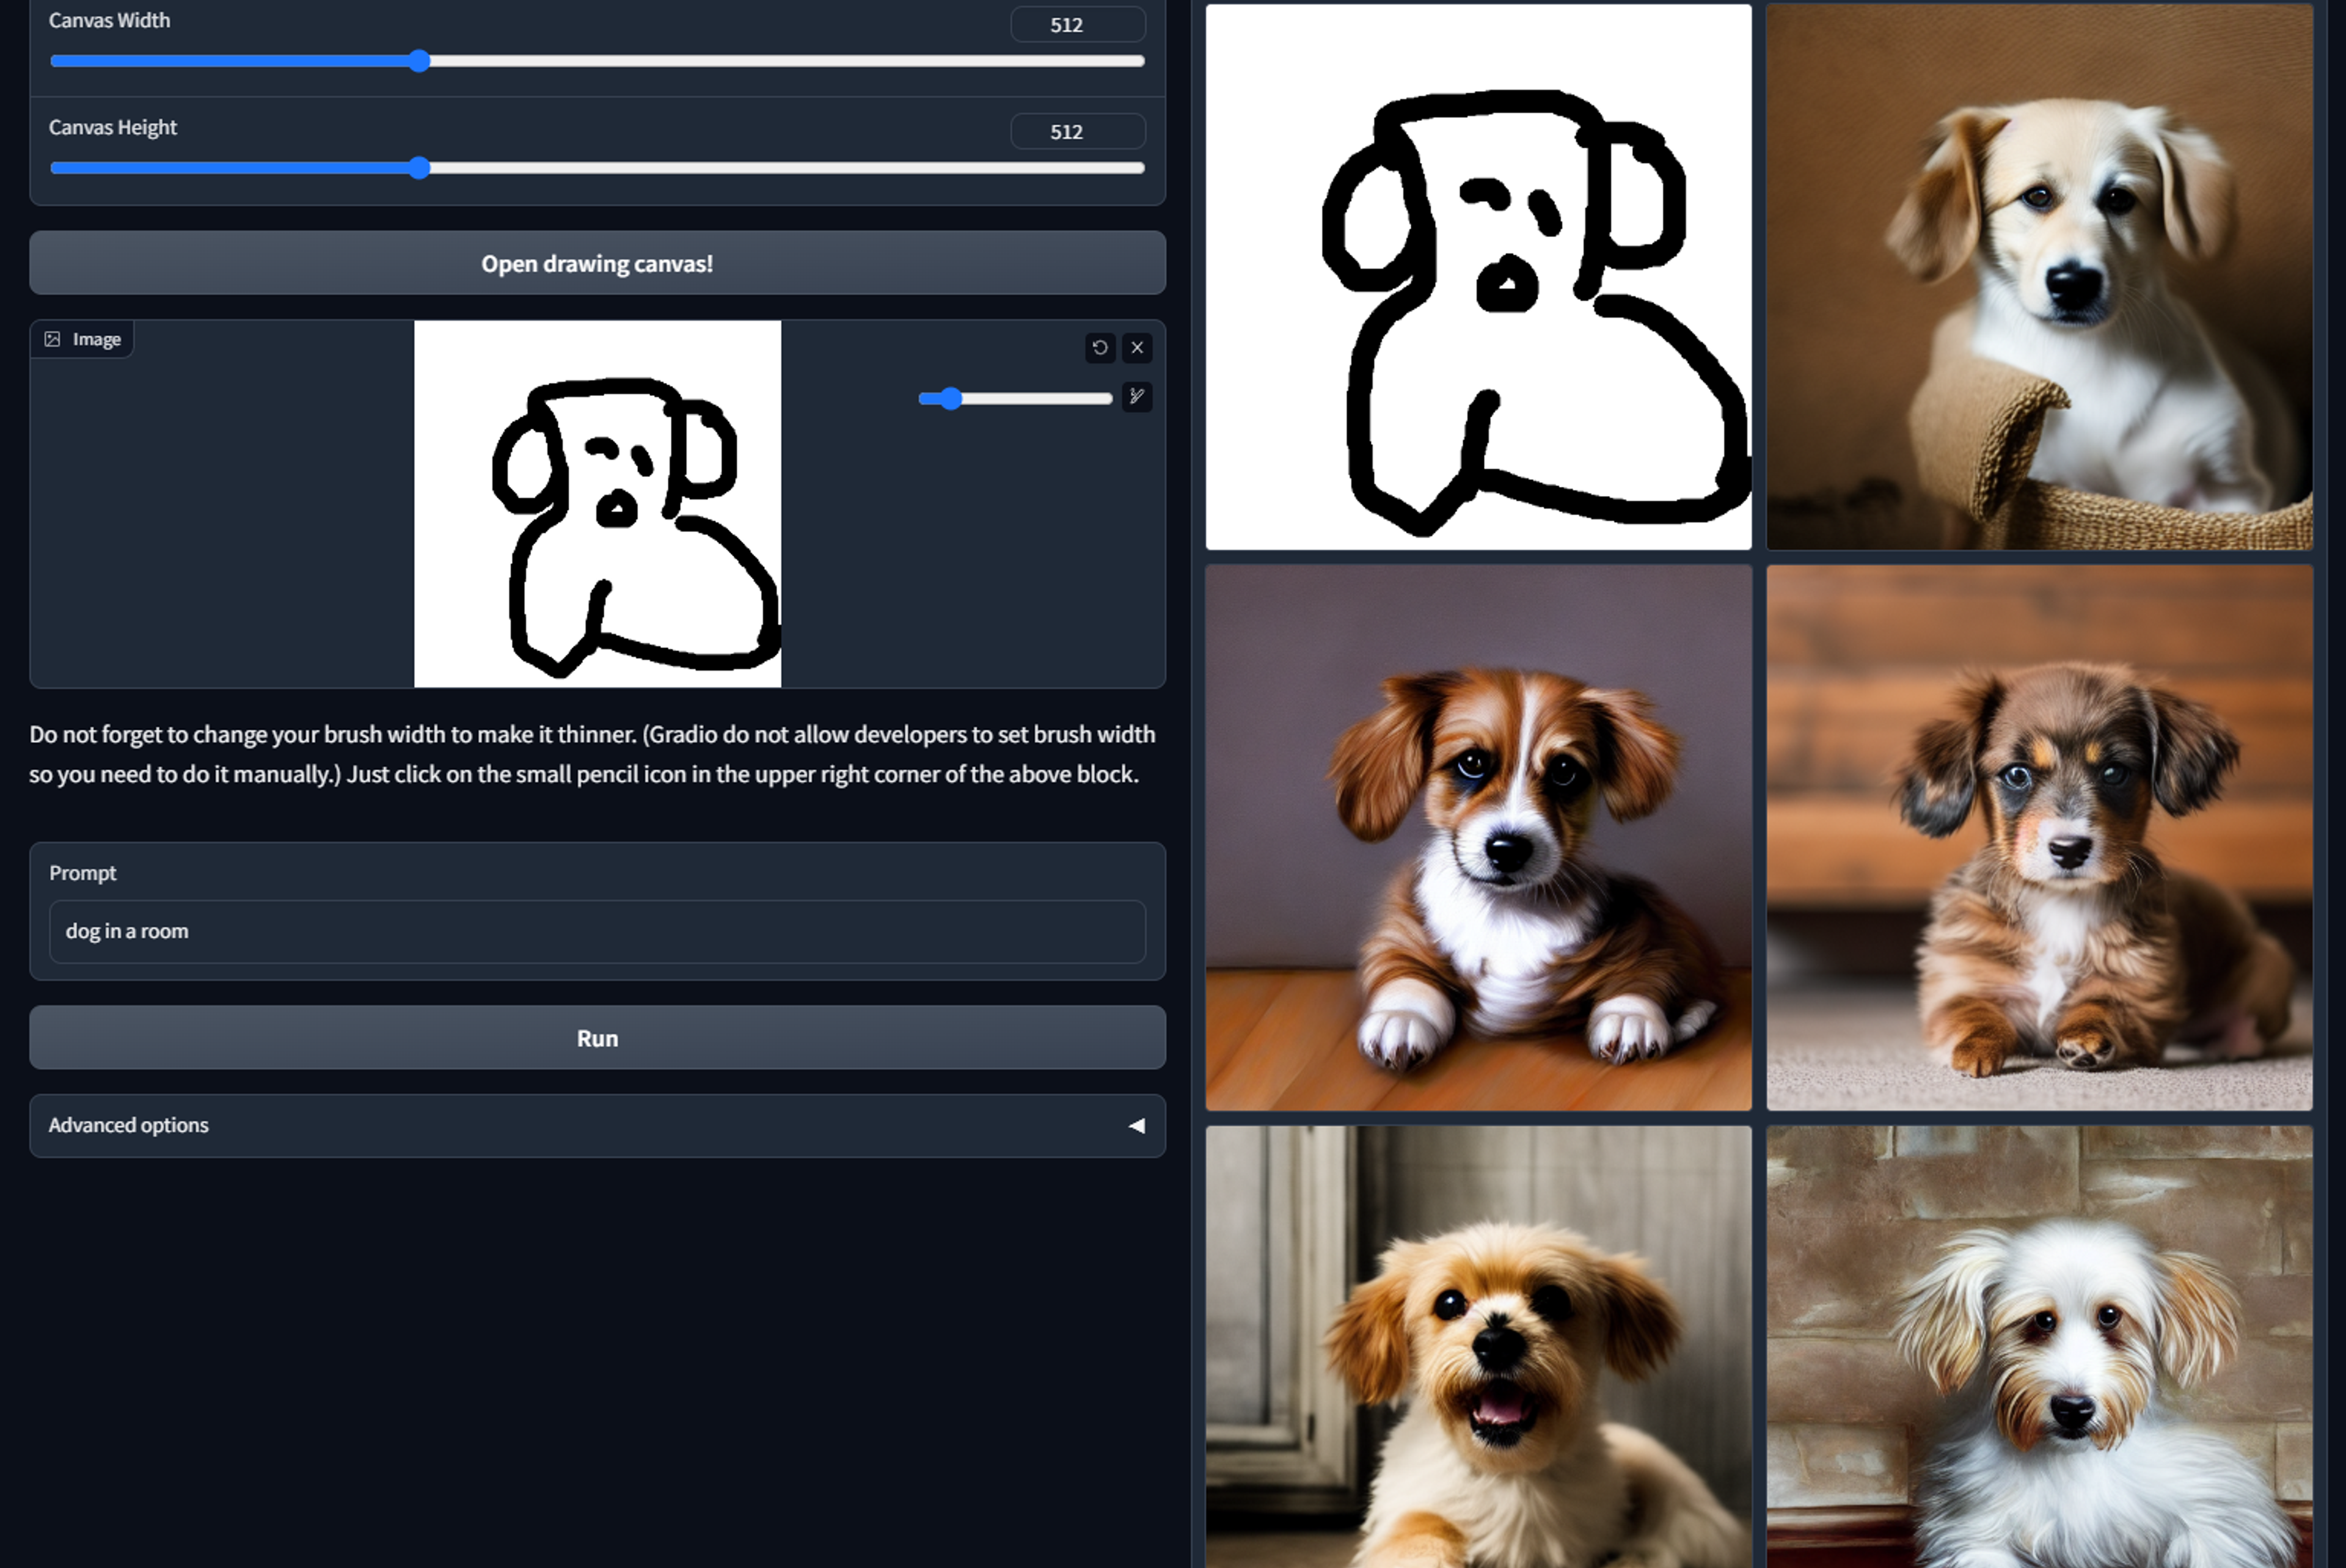Click the Canvas Width label text
Viewport: 2346px width, 1568px height.
[109, 20]
